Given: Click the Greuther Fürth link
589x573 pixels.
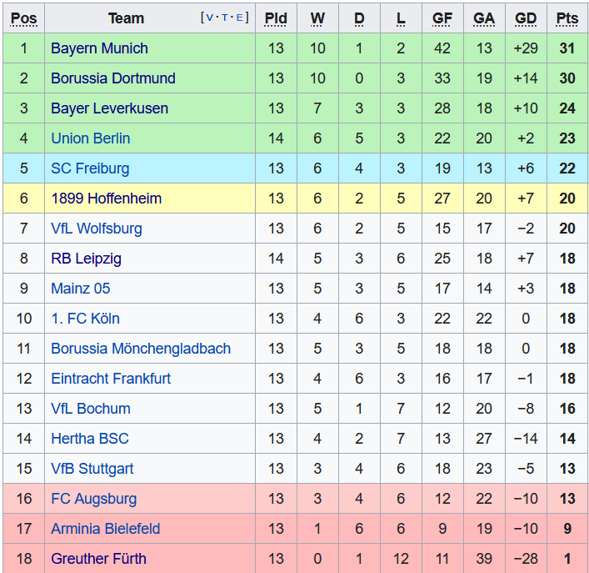Looking at the screenshot, I should (98, 559).
